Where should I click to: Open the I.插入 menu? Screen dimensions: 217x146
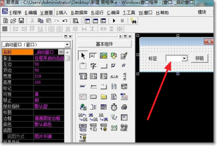(62, 13)
